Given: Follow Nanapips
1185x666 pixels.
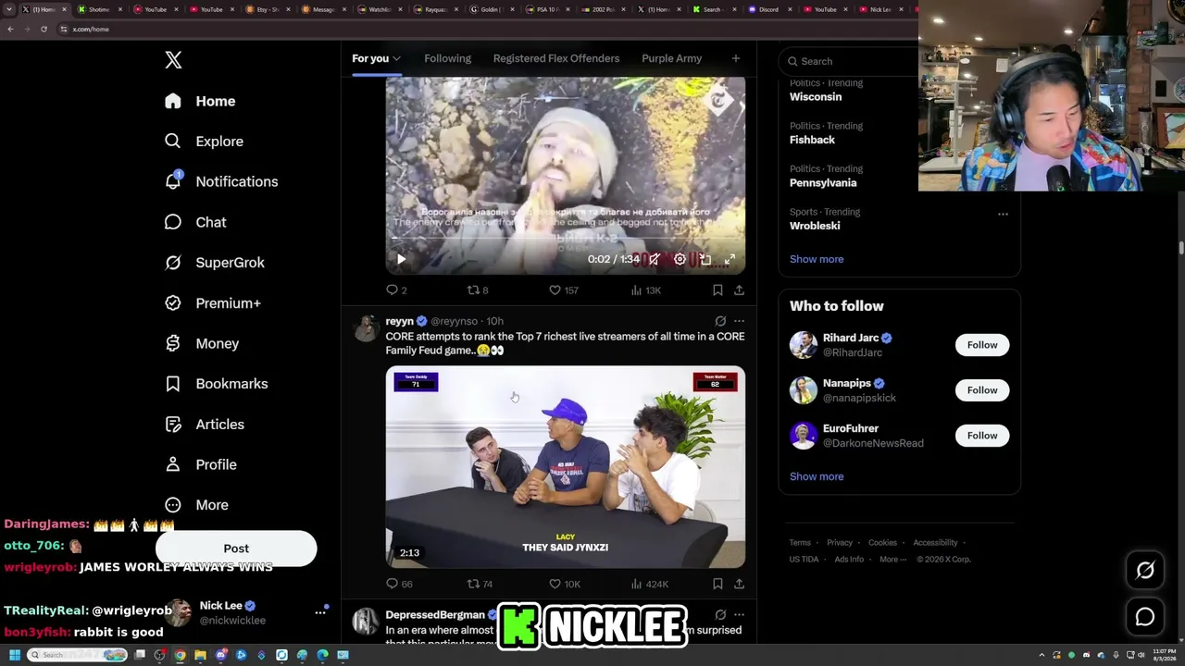Looking at the screenshot, I should click(x=982, y=390).
